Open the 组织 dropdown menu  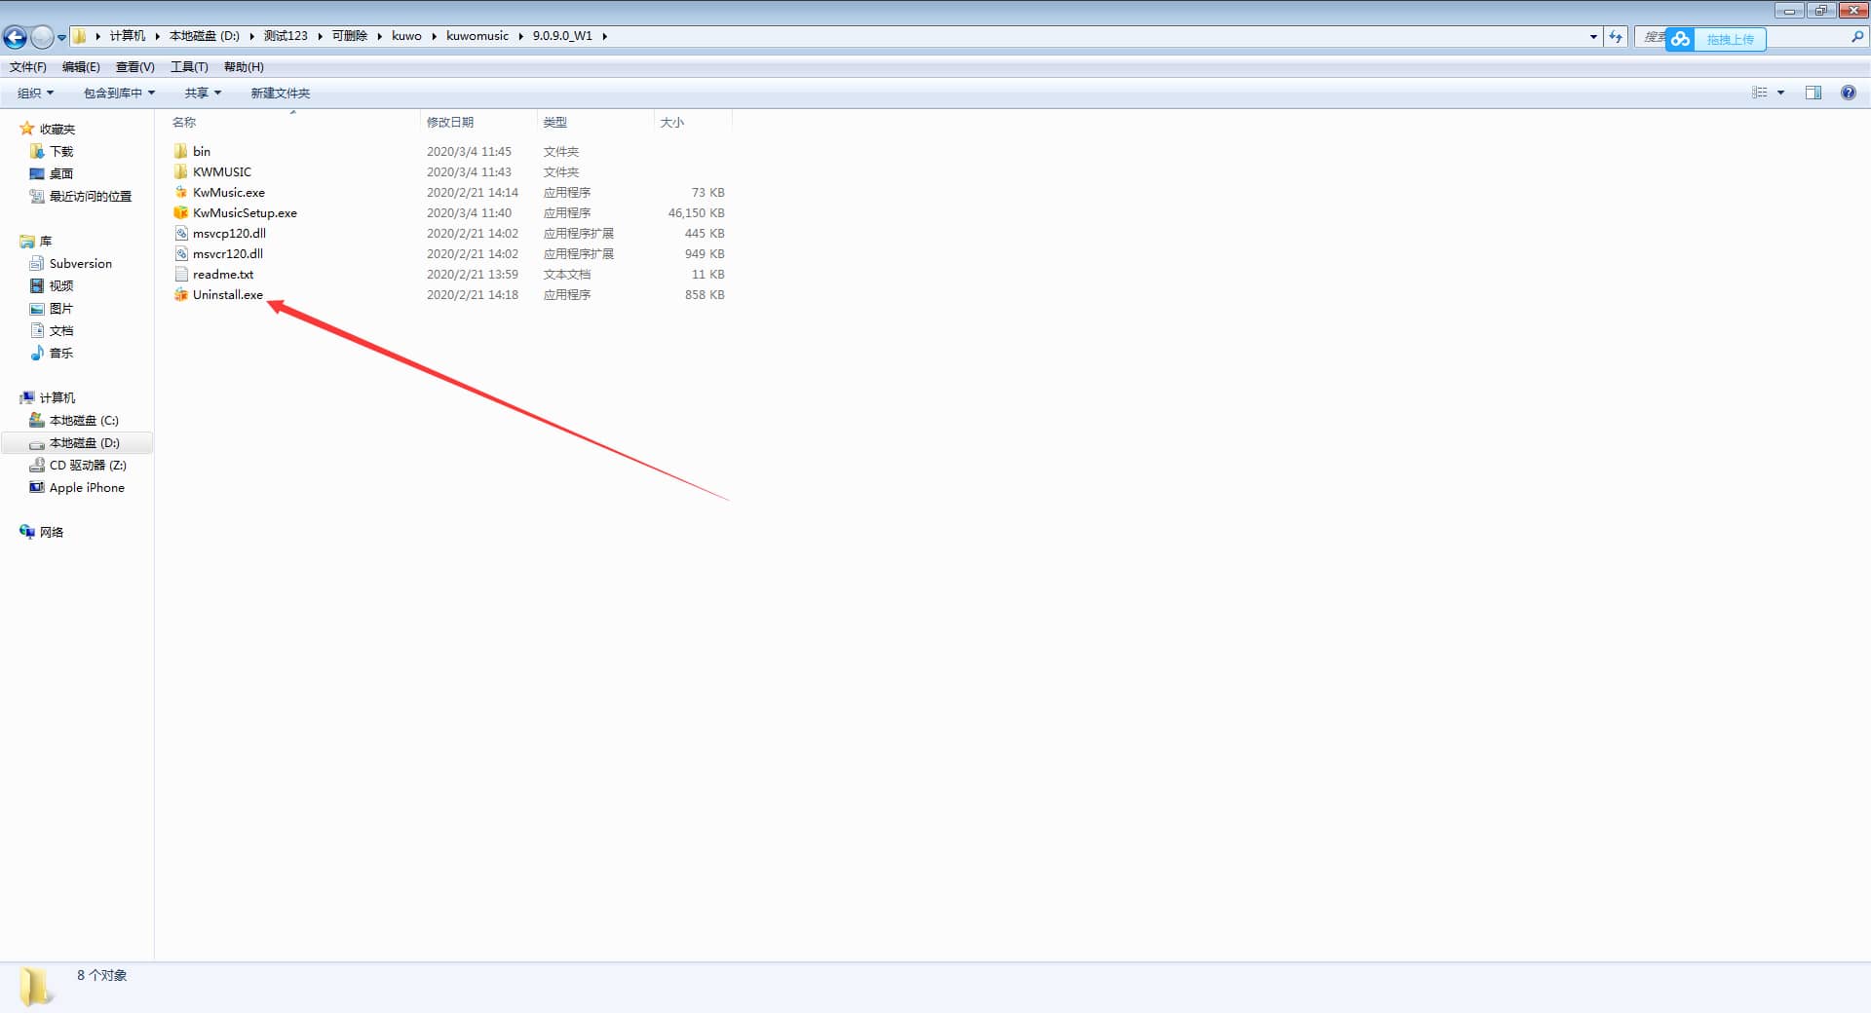(35, 94)
